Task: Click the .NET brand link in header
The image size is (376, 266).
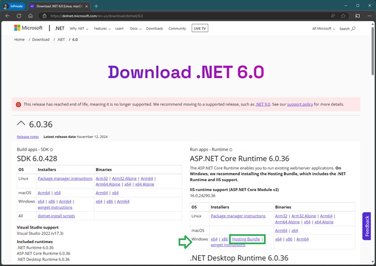Action: tap(59, 28)
